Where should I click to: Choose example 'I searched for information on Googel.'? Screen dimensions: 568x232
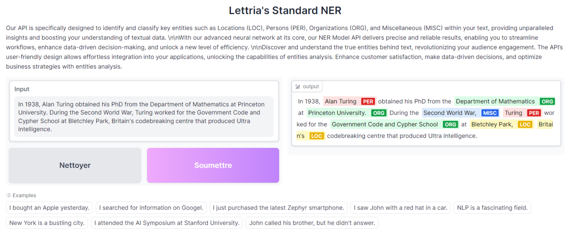151,208
